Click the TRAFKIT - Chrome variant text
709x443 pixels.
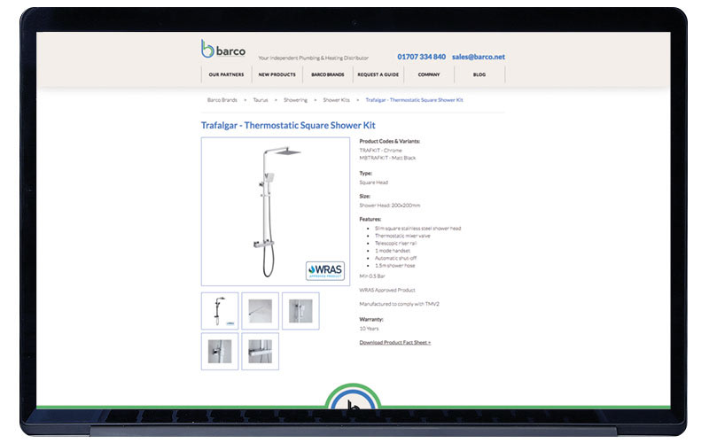381,150
